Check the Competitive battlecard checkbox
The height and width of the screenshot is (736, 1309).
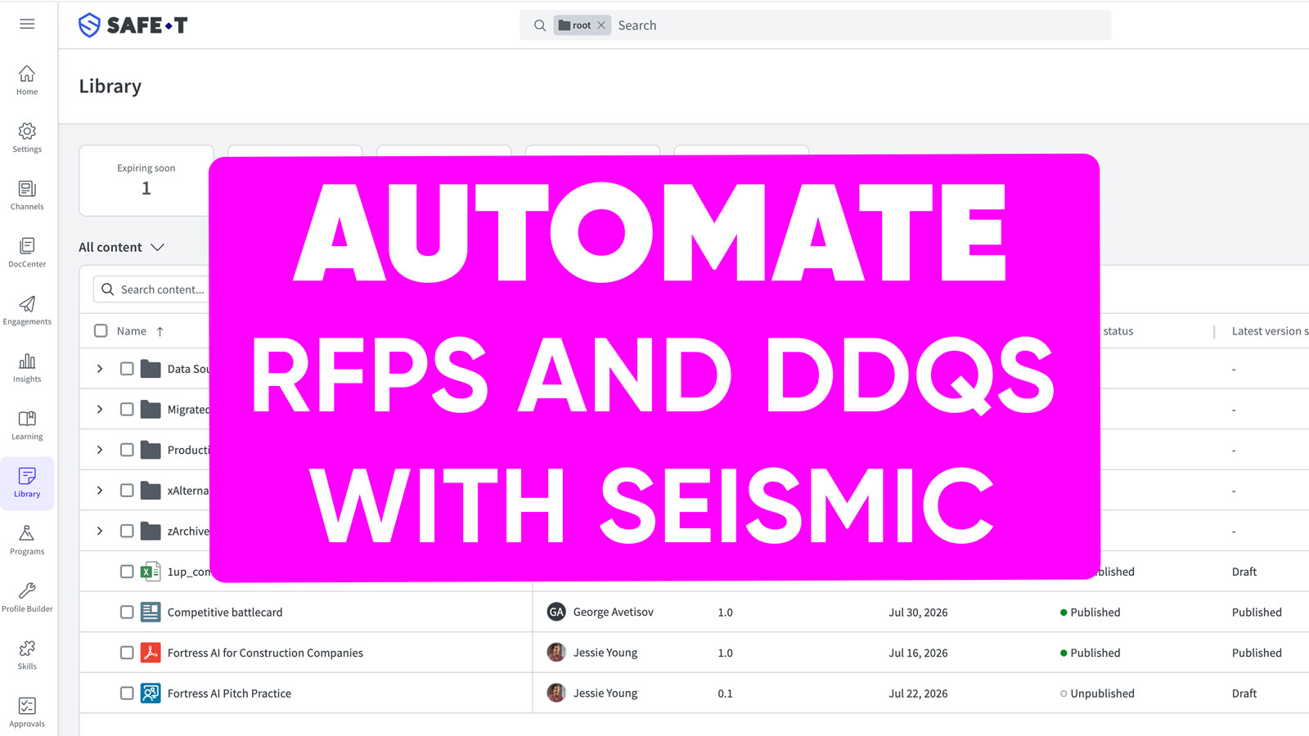tap(127, 612)
